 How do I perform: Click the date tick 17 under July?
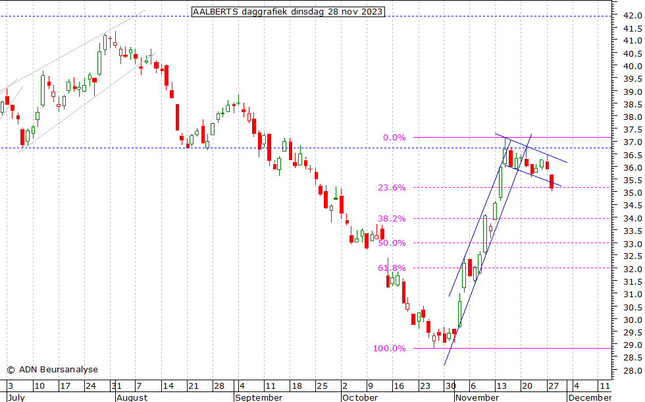(x=65, y=386)
